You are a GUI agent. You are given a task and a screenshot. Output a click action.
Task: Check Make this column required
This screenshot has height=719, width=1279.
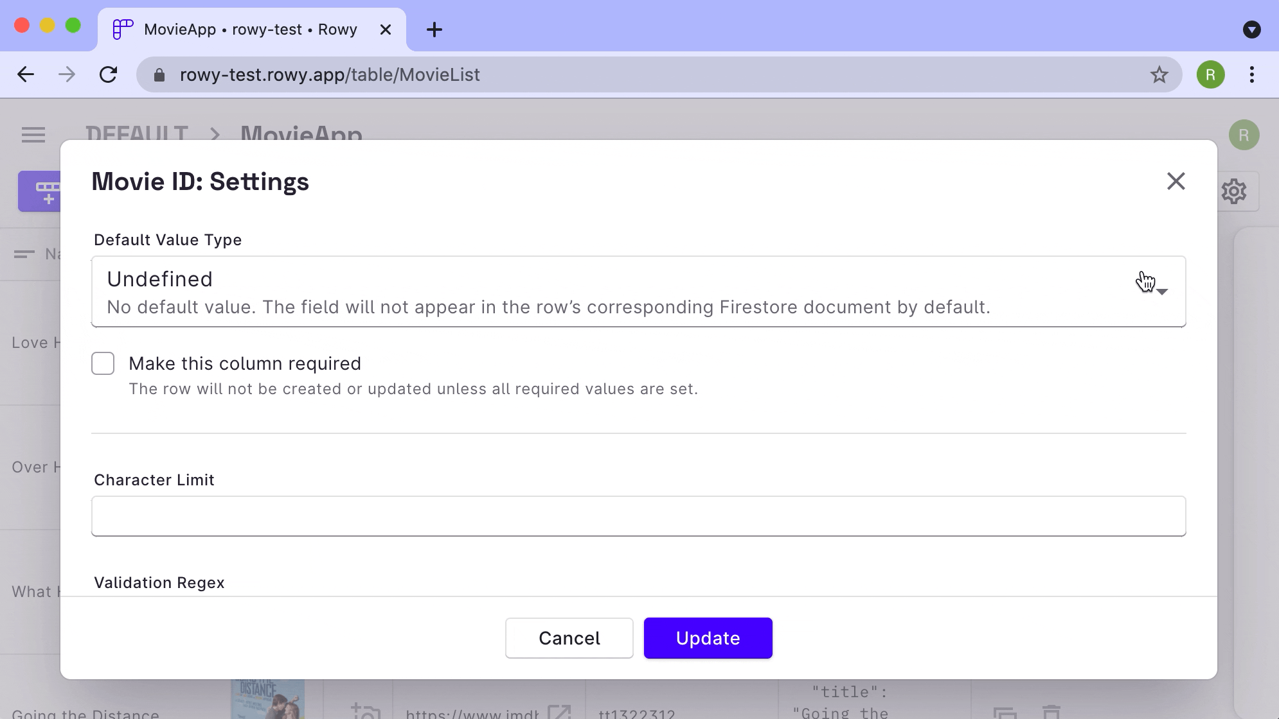pyautogui.click(x=103, y=363)
